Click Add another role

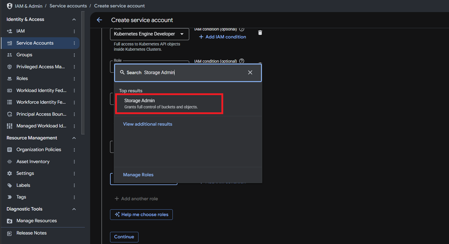[x=136, y=199]
